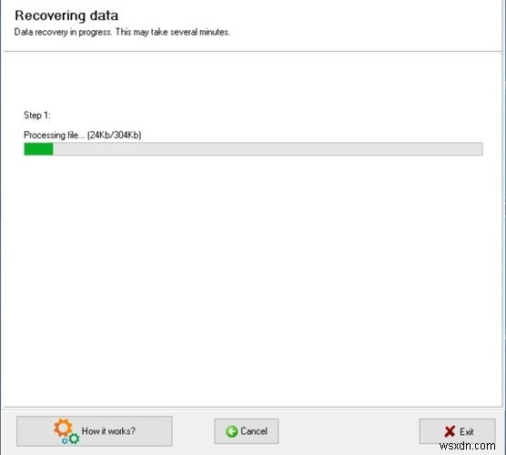Click the green filled part of the progress bar

pyautogui.click(x=38, y=149)
